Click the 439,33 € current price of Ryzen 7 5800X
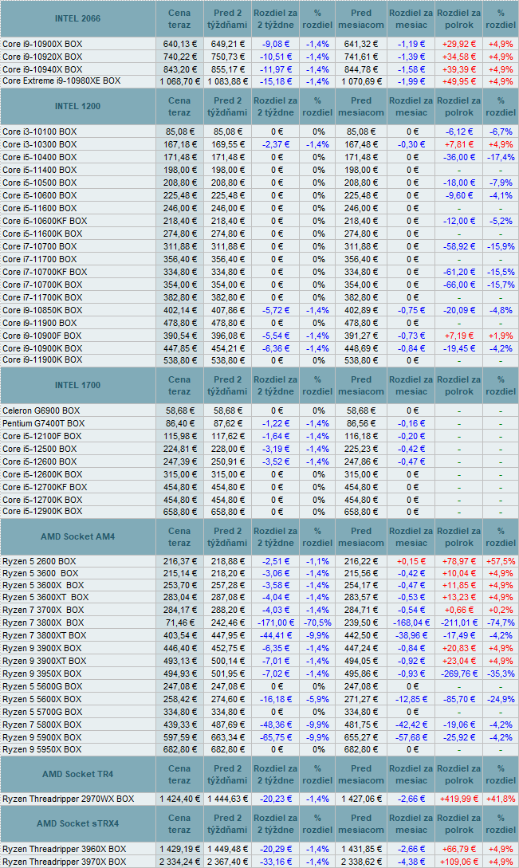519x868 pixels. [x=179, y=725]
